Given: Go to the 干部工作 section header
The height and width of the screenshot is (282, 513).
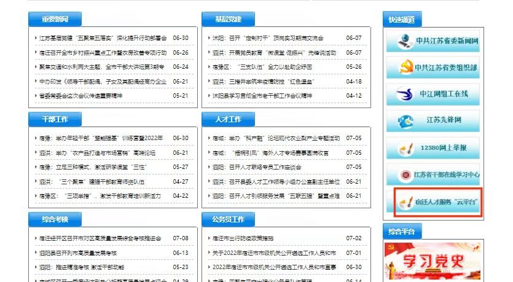Looking at the screenshot, I should [x=55, y=119].
